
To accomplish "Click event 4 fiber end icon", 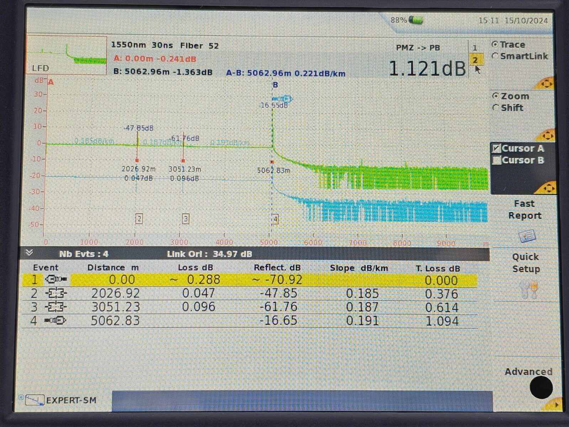I will pos(55,321).
